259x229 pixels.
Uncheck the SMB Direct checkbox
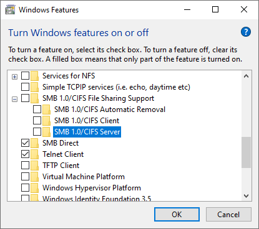[x=25, y=143]
